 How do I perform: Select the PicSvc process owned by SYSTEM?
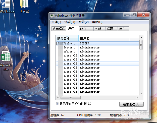pyautogui.click(x=98, y=43)
